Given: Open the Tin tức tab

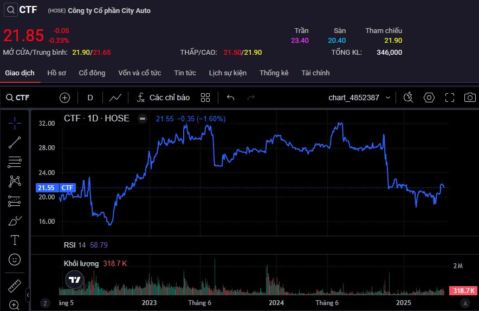Looking at the screenshot, I should point(185,73).
